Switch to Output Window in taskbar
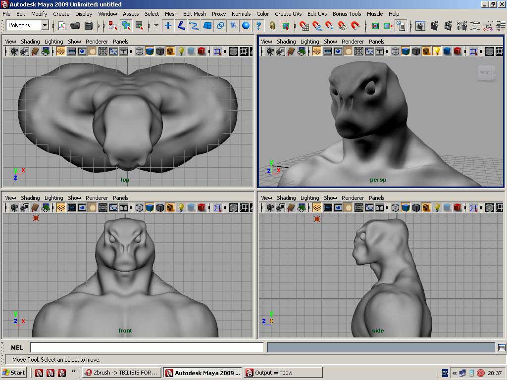 click(x=282, y=373)
